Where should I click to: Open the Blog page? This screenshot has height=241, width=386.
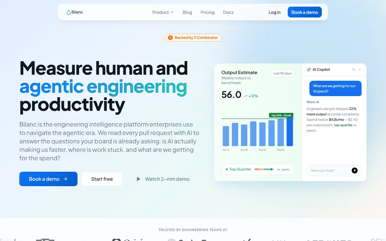pyautogui.click(x=187, y=12)
